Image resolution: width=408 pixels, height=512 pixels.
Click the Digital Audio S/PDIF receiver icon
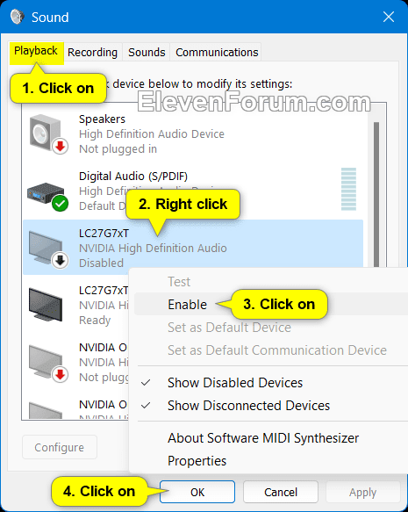47,196
